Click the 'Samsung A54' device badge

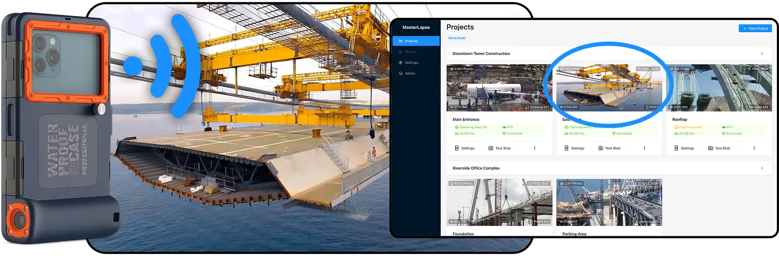pyautogui.click(x=757, y=107)
